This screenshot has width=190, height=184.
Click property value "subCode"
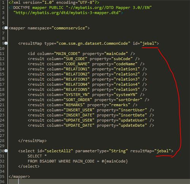point(122,59)
